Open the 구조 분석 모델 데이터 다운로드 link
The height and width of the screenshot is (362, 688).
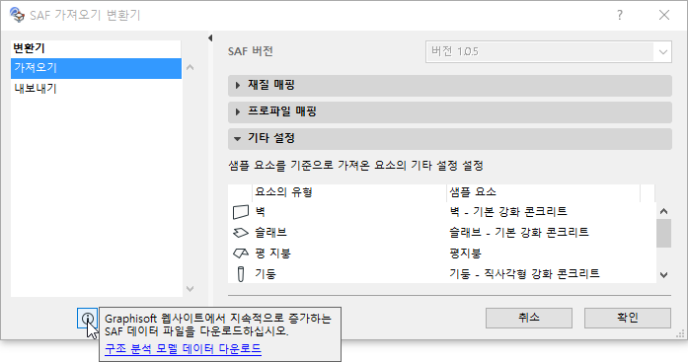point(183,349)
